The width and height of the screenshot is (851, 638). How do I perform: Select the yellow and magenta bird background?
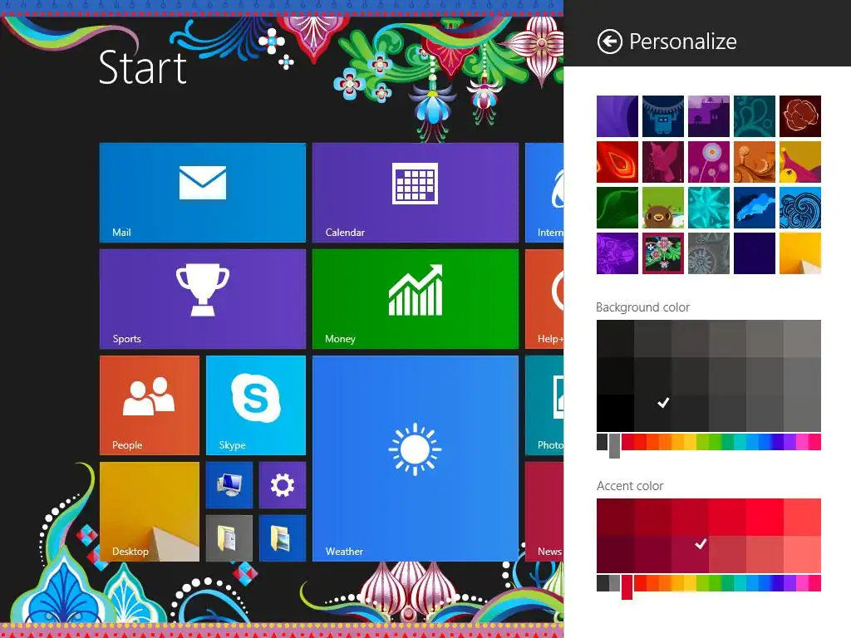point(800,162)
